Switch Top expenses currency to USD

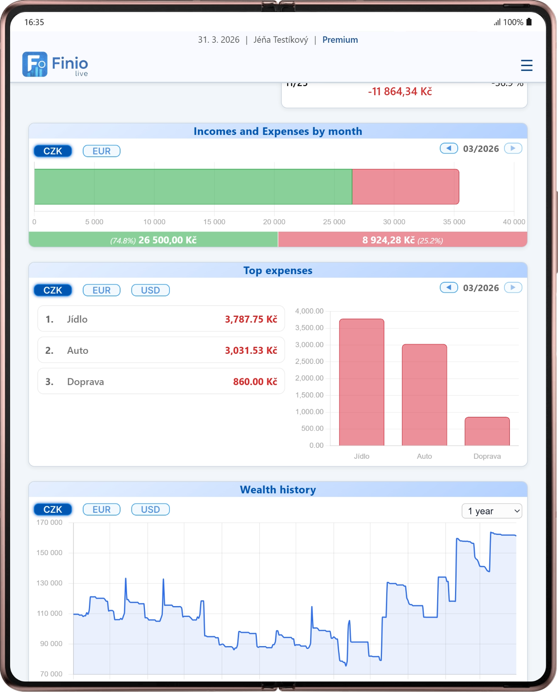coord(150,290)
